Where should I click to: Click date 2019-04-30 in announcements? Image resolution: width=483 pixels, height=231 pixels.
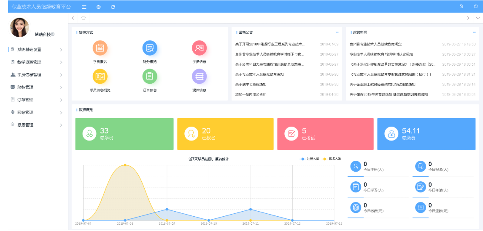point(329,94)
